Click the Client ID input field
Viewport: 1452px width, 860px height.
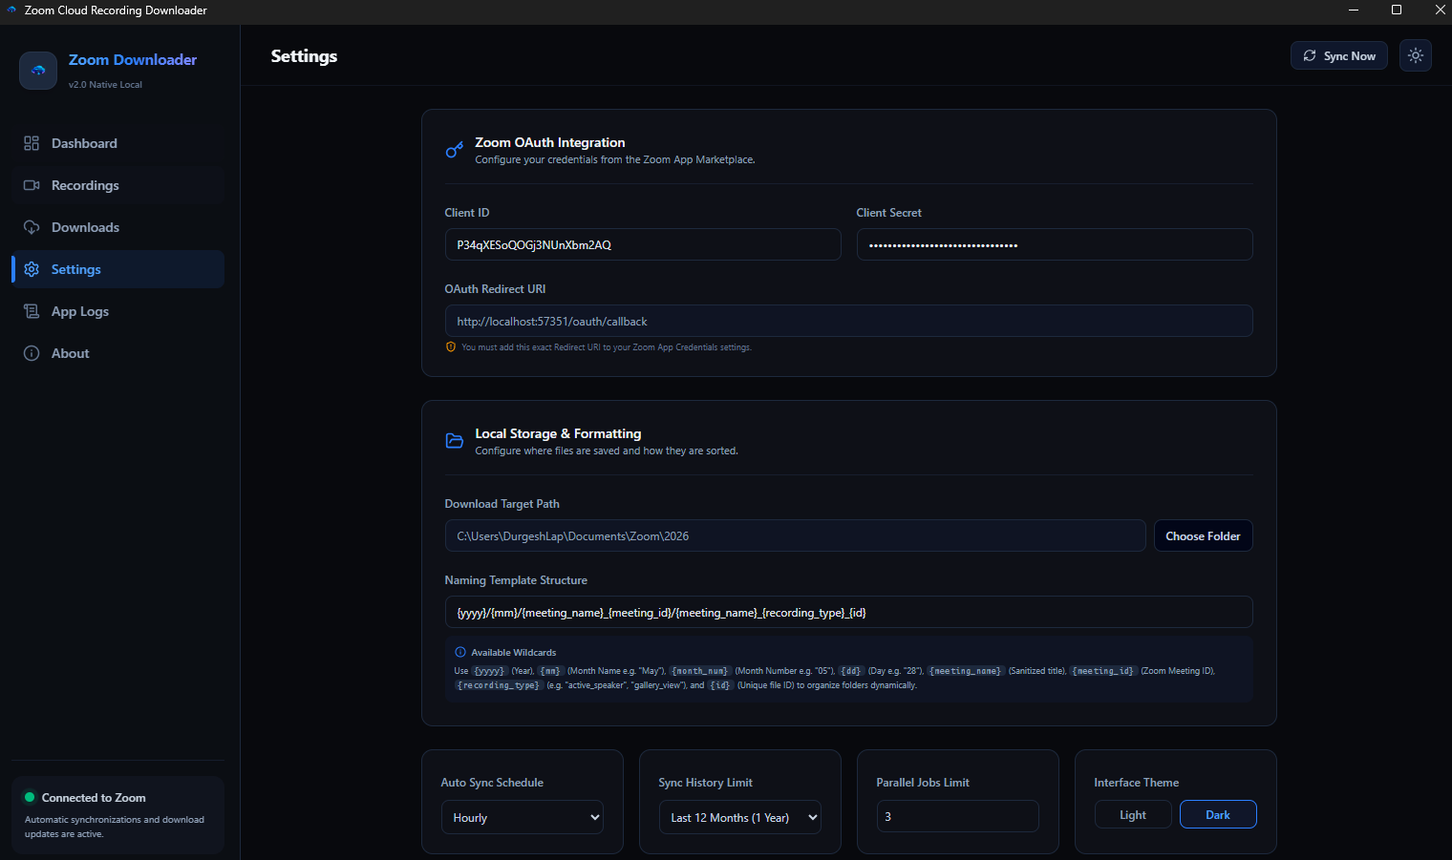tap(643, 244)
